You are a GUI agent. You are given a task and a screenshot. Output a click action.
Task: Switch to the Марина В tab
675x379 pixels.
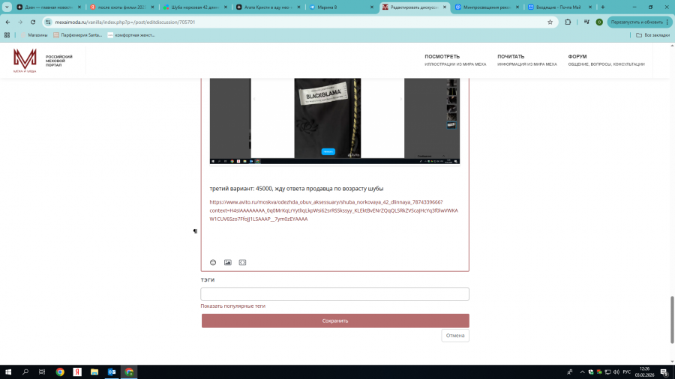point(337,7)
